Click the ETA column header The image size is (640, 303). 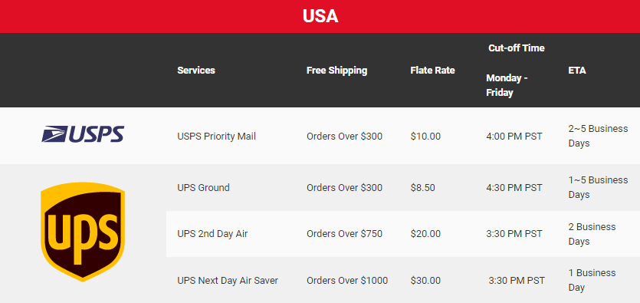[576, 71]
